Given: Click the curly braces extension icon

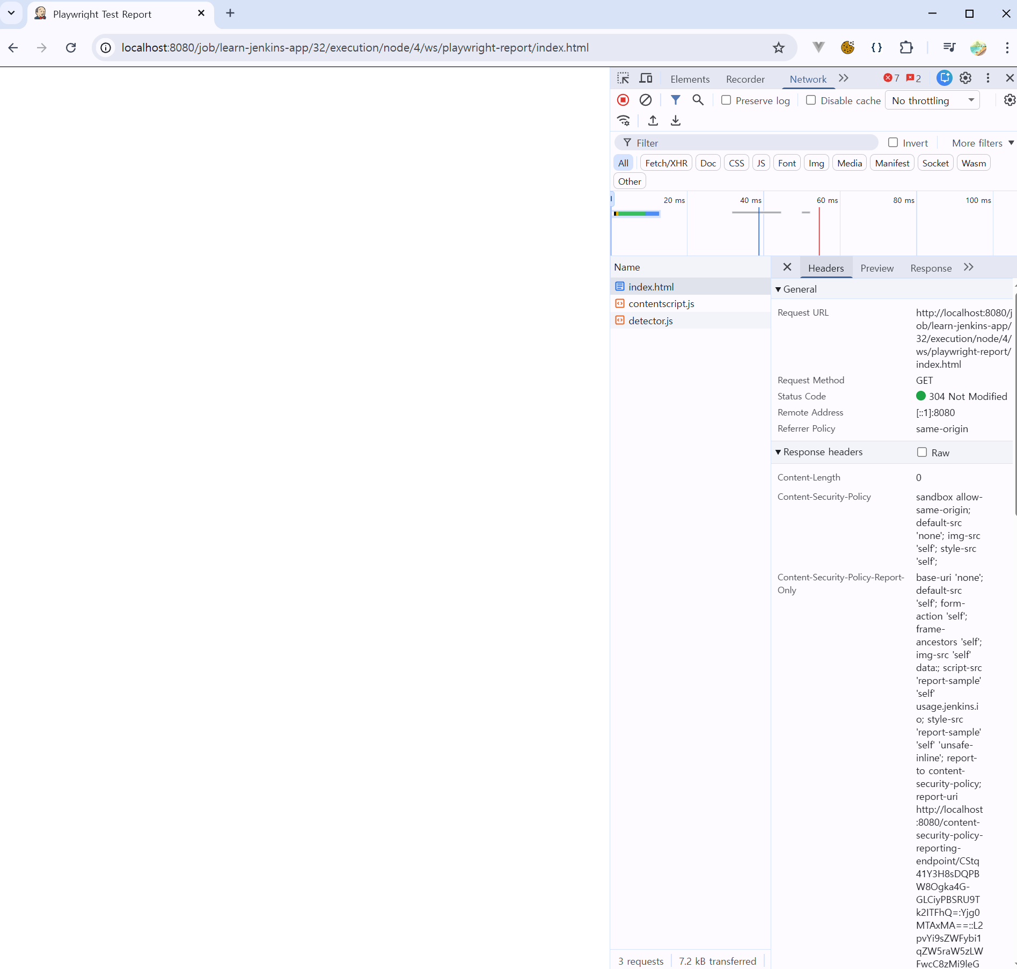Looking at the screenshot, I should [x=876, y=48].
